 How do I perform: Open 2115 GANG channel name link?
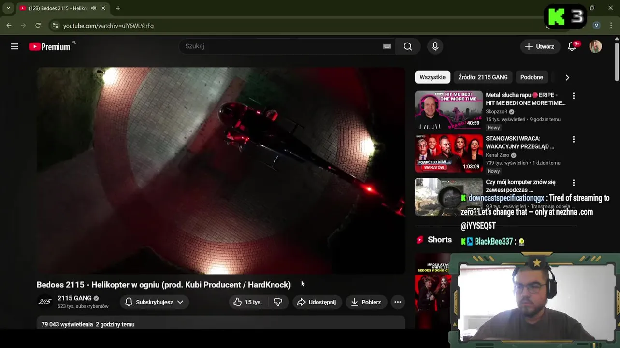pos(74,298)
